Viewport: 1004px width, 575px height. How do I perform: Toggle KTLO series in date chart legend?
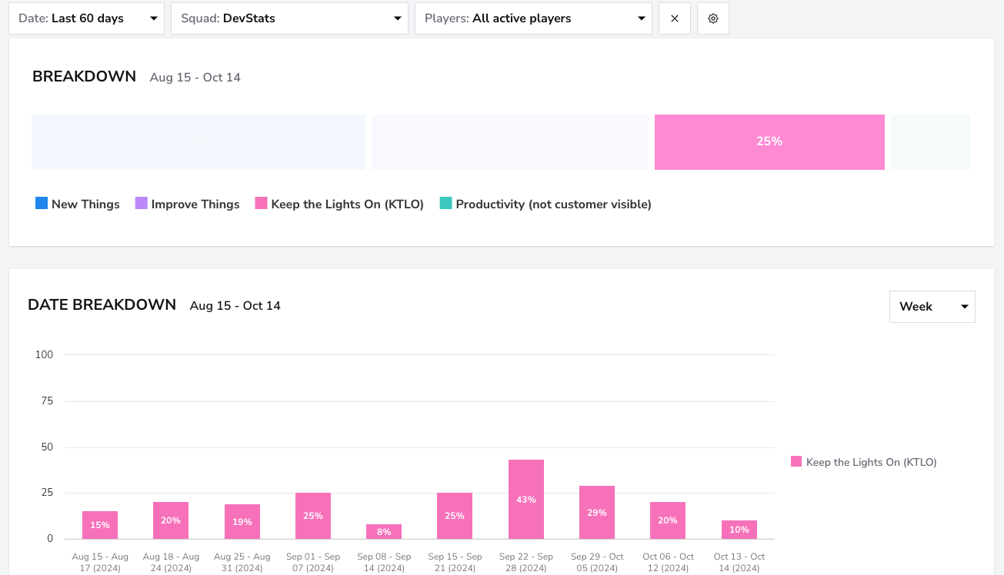tap(864, 462)
